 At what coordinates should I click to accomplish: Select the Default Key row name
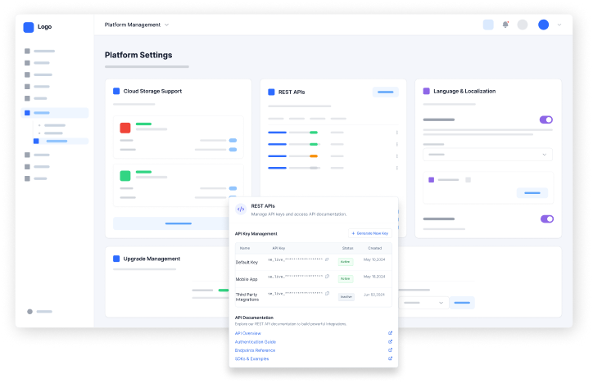[247, 262]
